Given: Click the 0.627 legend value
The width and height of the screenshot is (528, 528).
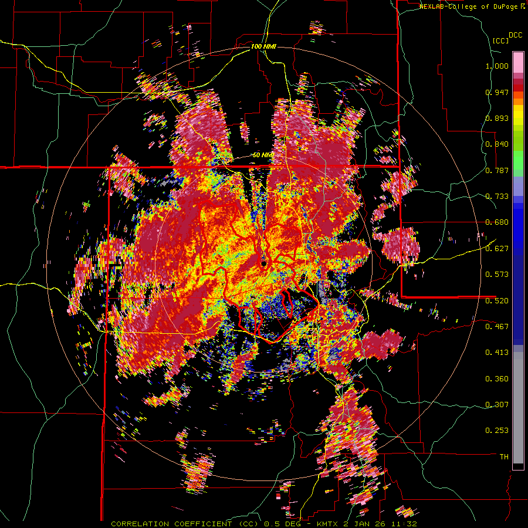Looking at the screenshot, I should (x=497, y=249).
